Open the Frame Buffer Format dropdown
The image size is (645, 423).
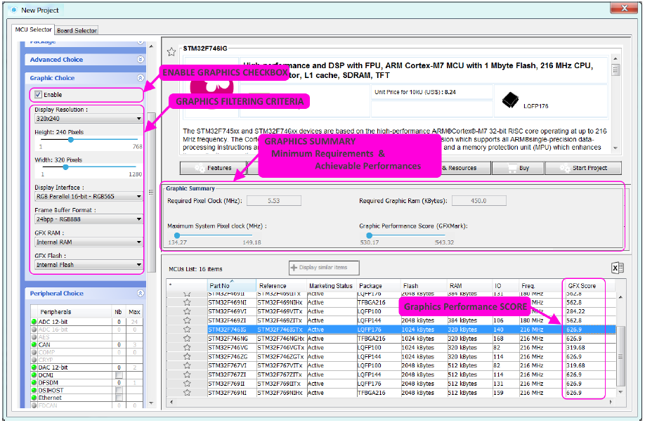click(89, 219)
